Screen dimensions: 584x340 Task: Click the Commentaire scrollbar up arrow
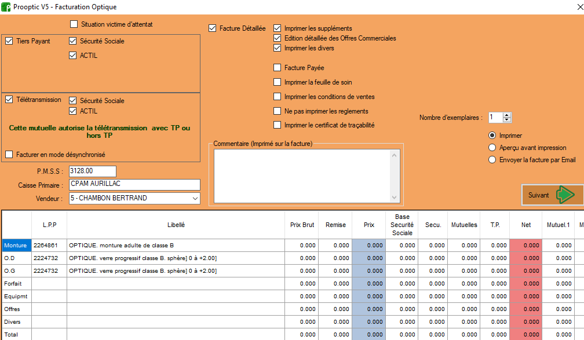[x=395, y=155]
